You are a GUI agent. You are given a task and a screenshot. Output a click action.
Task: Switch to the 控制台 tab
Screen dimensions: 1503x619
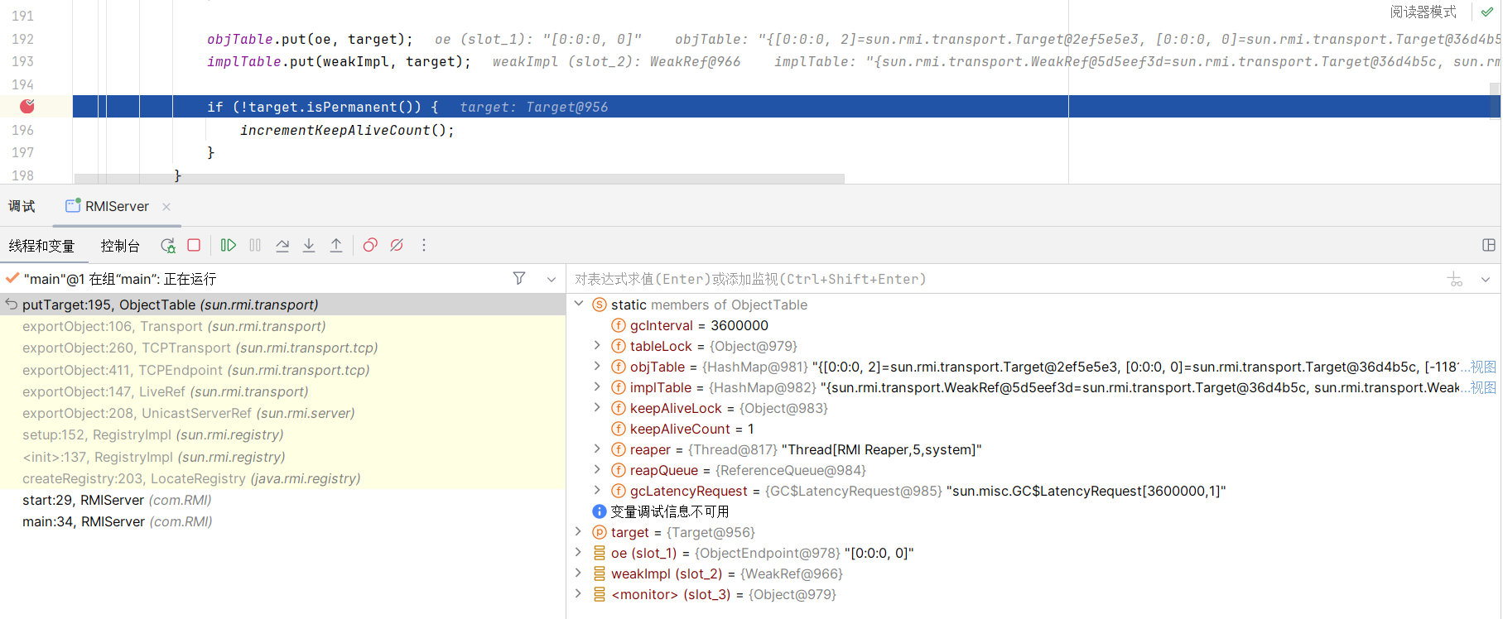point(120,246)
